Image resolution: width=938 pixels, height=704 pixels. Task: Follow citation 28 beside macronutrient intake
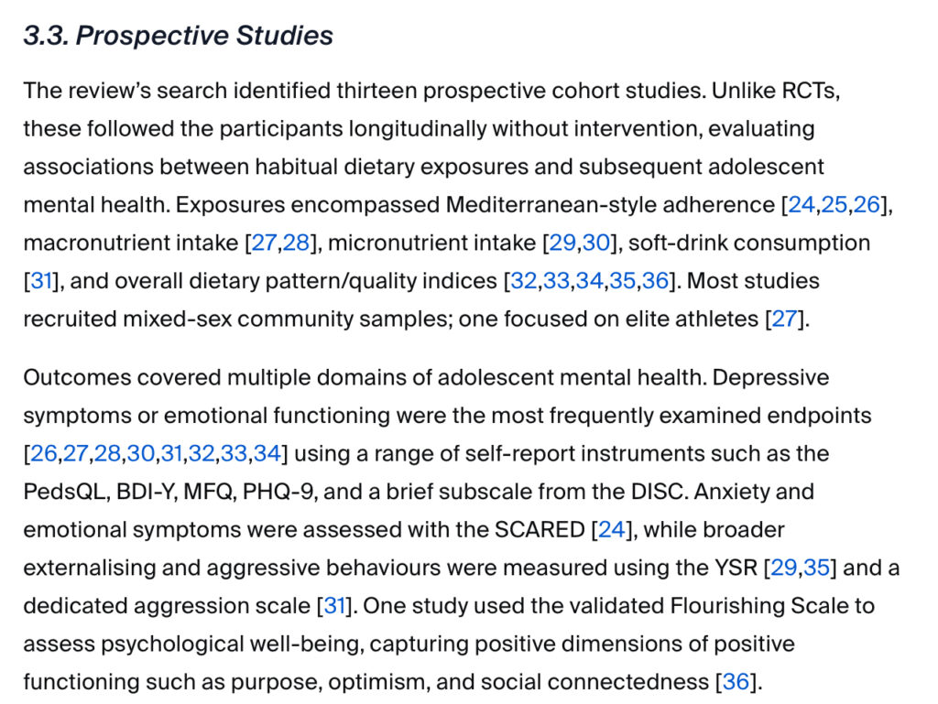tap(296, 244)
